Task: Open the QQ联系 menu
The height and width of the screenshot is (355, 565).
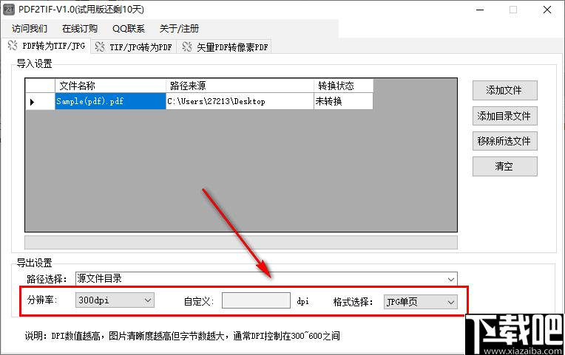Action: point(128,28)
